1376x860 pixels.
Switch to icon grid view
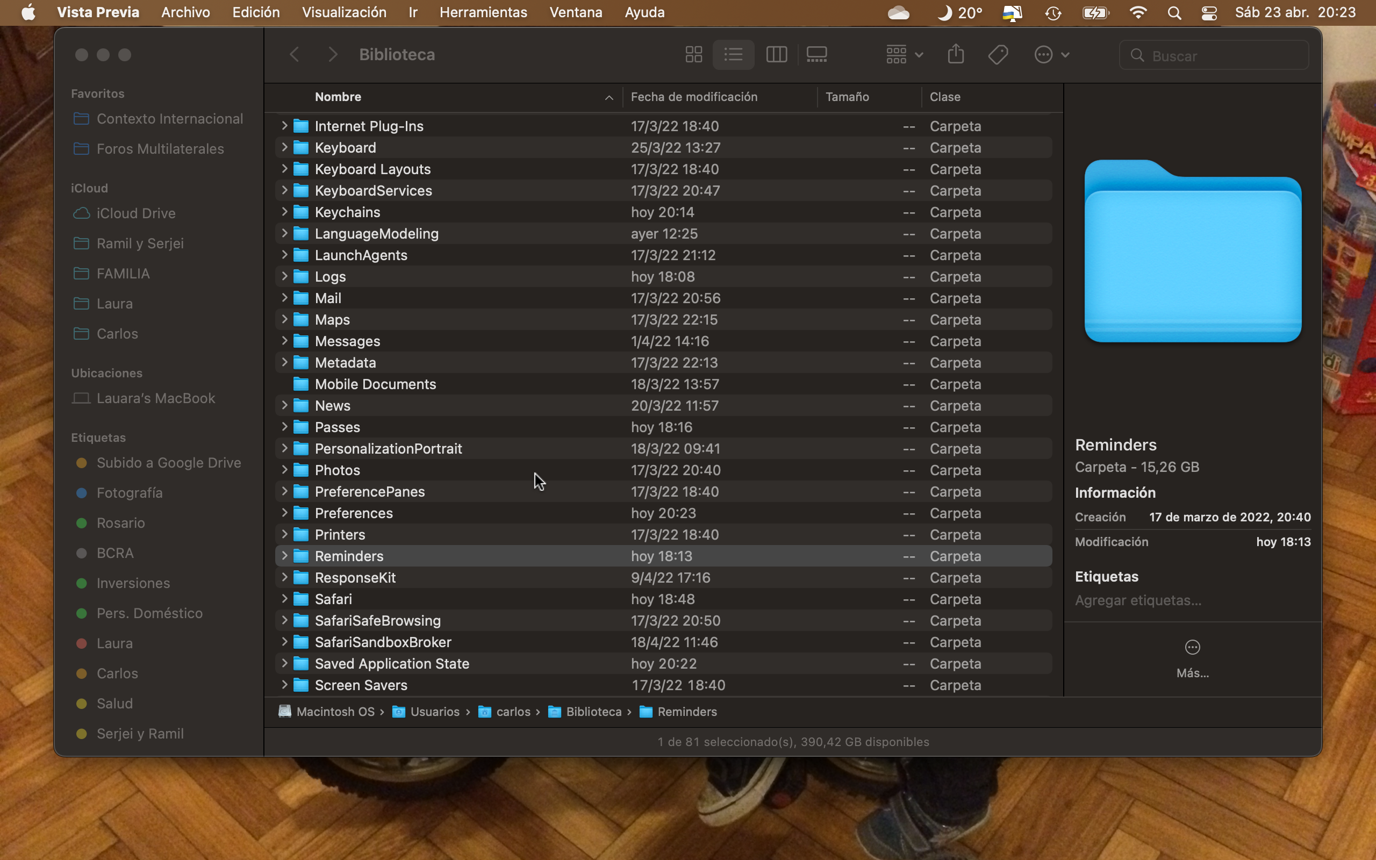[x=693, y=55]
